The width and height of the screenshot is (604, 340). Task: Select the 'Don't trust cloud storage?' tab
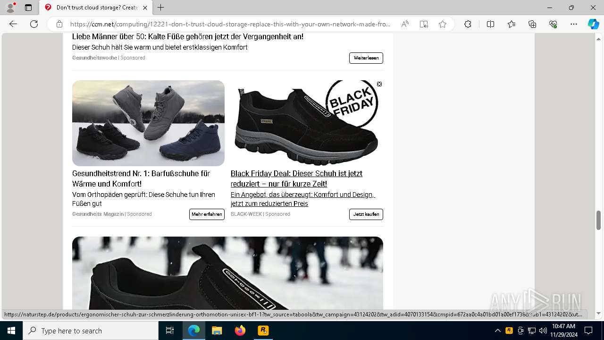(96, 8)
